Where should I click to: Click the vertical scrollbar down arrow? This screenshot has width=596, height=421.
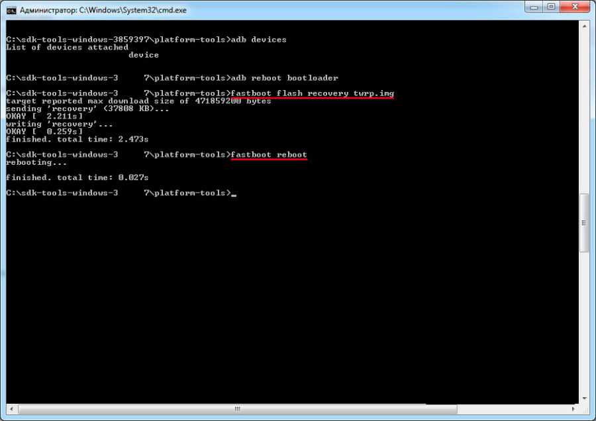[585, 398]
